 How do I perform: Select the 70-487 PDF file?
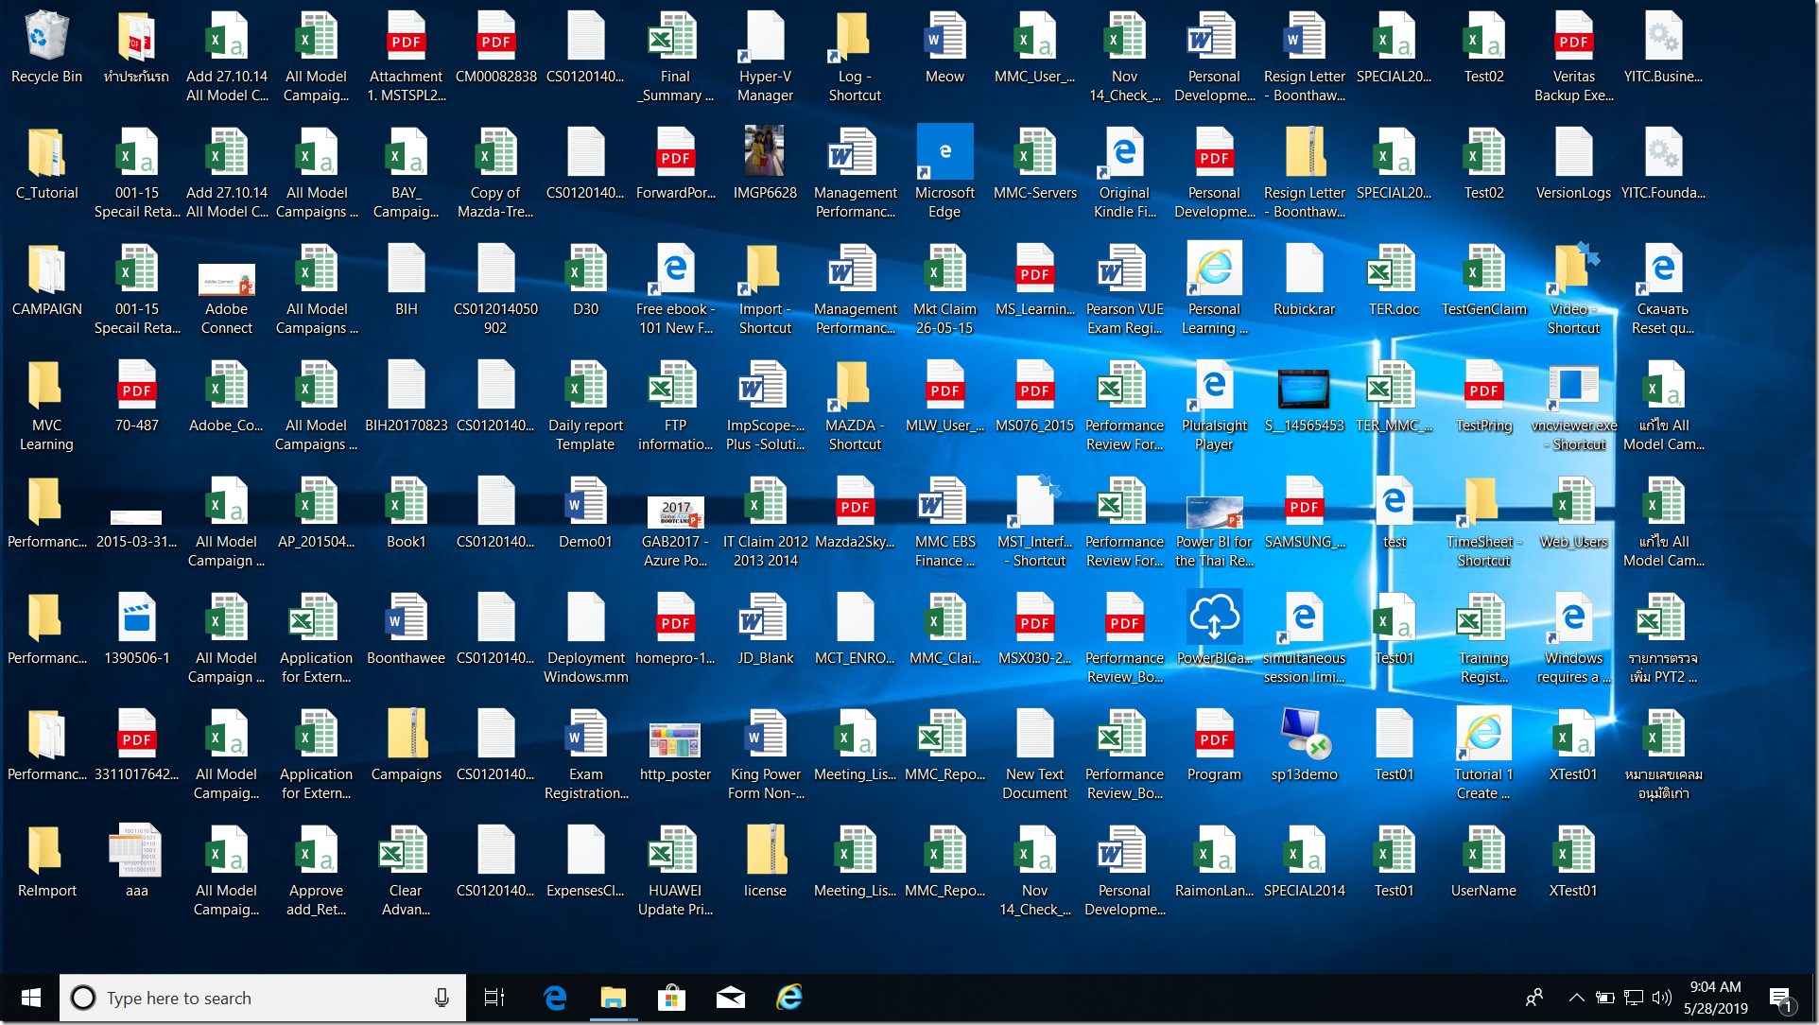click(x=136, y=395)
